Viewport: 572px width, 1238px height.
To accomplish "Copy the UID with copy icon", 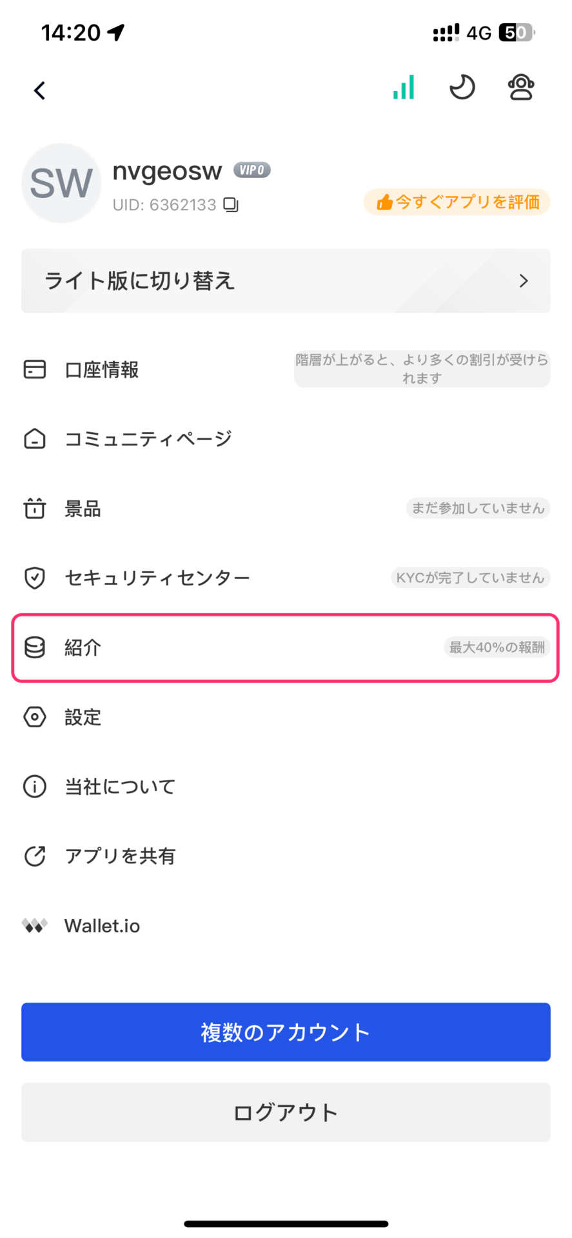I will [231, 205].
